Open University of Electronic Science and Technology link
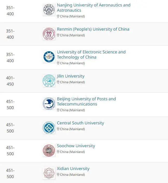The image size is (168, 183). tap(91, 54)
